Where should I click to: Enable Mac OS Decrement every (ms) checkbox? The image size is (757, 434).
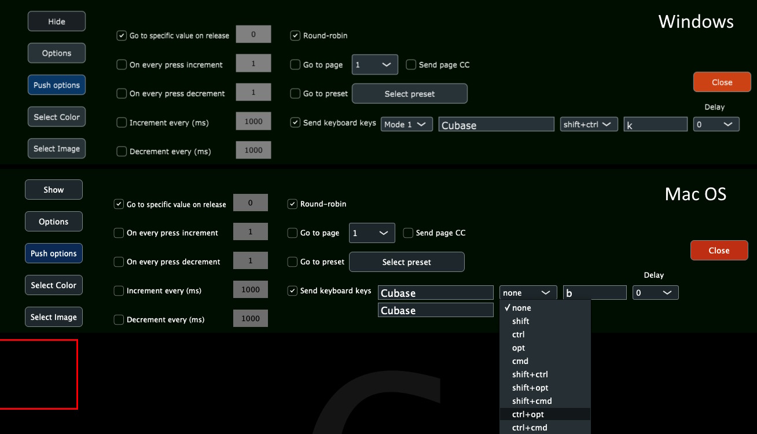119,319
